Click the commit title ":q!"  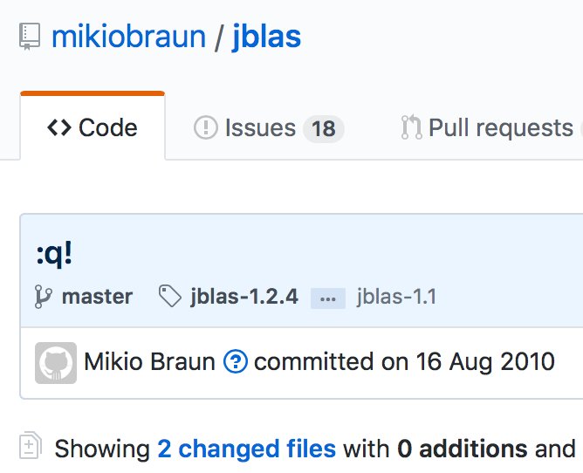53,254
